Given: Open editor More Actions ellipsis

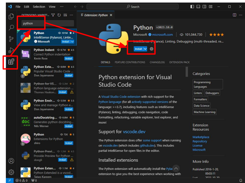Looking at the screenshot, I should pyautogui.click(x=241, y=15).
